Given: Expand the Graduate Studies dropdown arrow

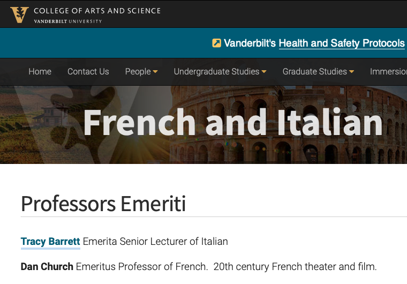Looking at the screenshot, I should 351,72.
